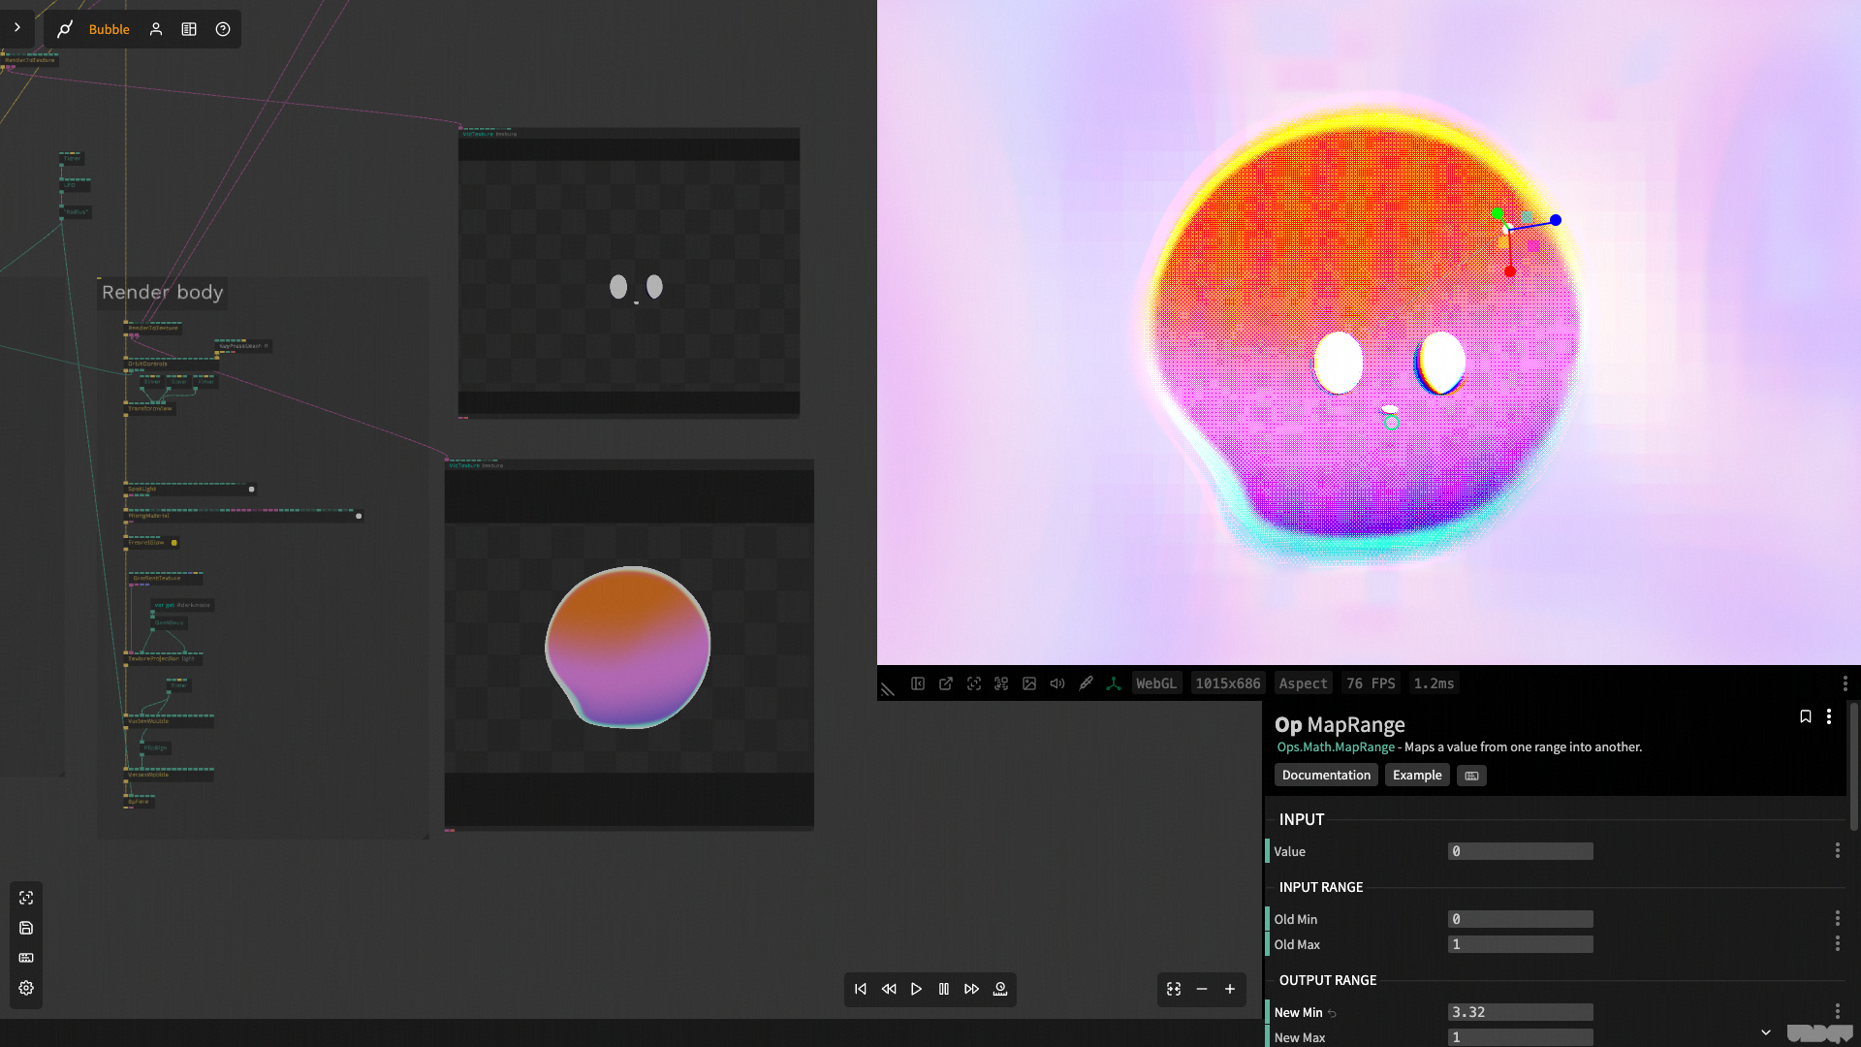Open the op options three-dot menu
Image resolution: width=1861 pixels, height=1047 pixels.
pyautogui.click(x=1829, y=716)
